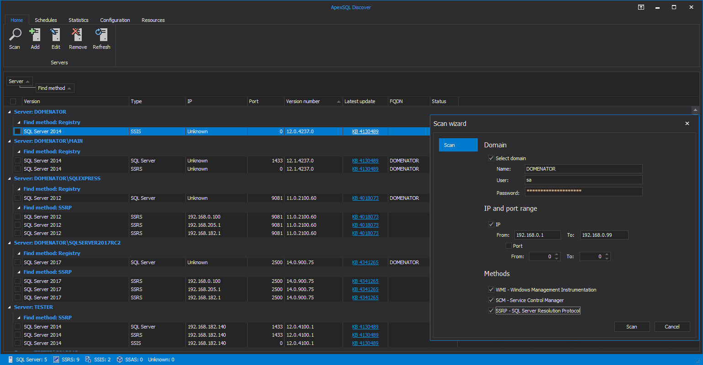Sort by the Version number column
This screenshot has width=703, height=365.
click(x=313, y=101)
